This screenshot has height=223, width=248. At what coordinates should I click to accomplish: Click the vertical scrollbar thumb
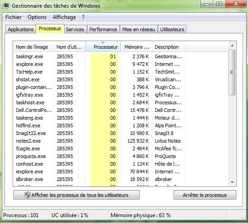(x=232, y=72)
